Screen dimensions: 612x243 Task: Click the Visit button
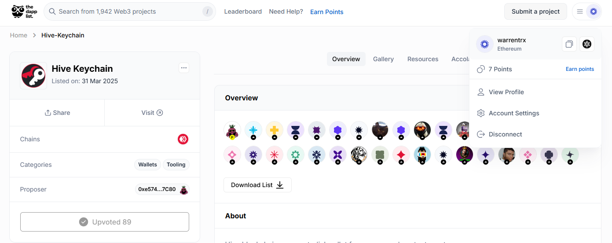(x=152, y=113)
